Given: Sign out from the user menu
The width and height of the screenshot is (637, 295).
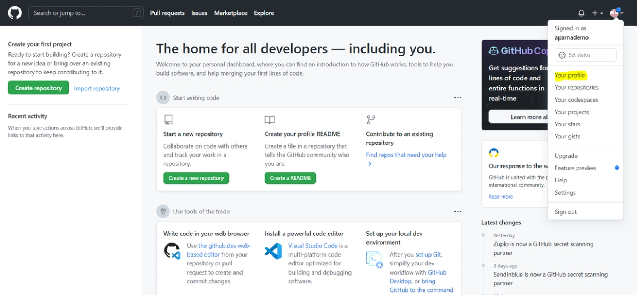Looking at the screenshot, I should (x=565, y=212).
